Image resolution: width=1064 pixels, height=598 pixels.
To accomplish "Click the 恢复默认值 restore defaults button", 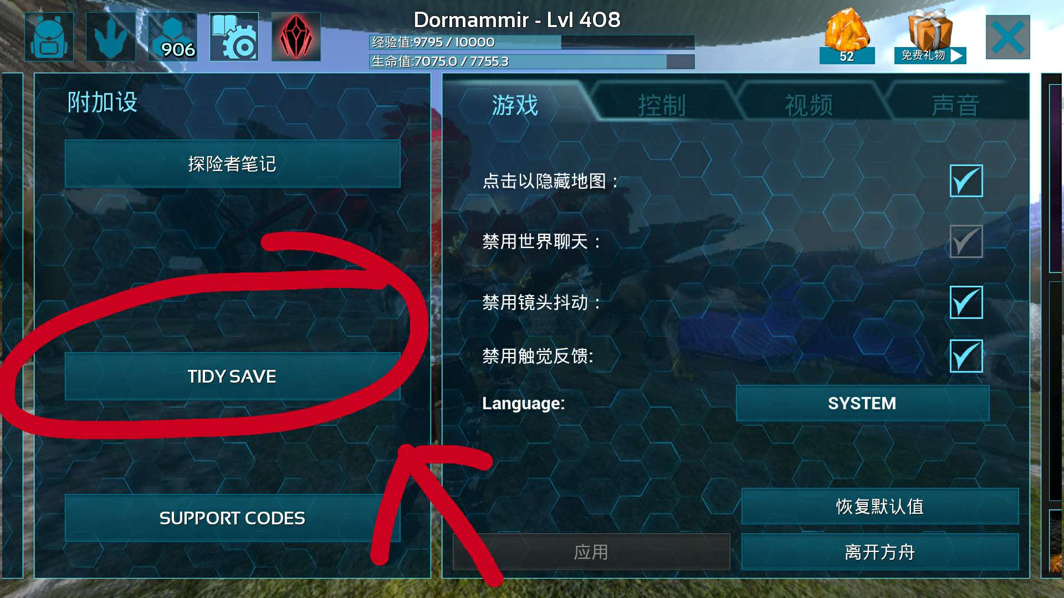I will (x=880, y=506).
